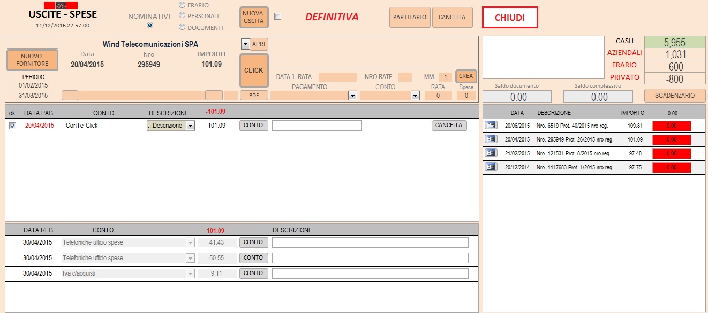The image size is (708, 313).
Task: Click the CREA button
Action: coord(466,76)
